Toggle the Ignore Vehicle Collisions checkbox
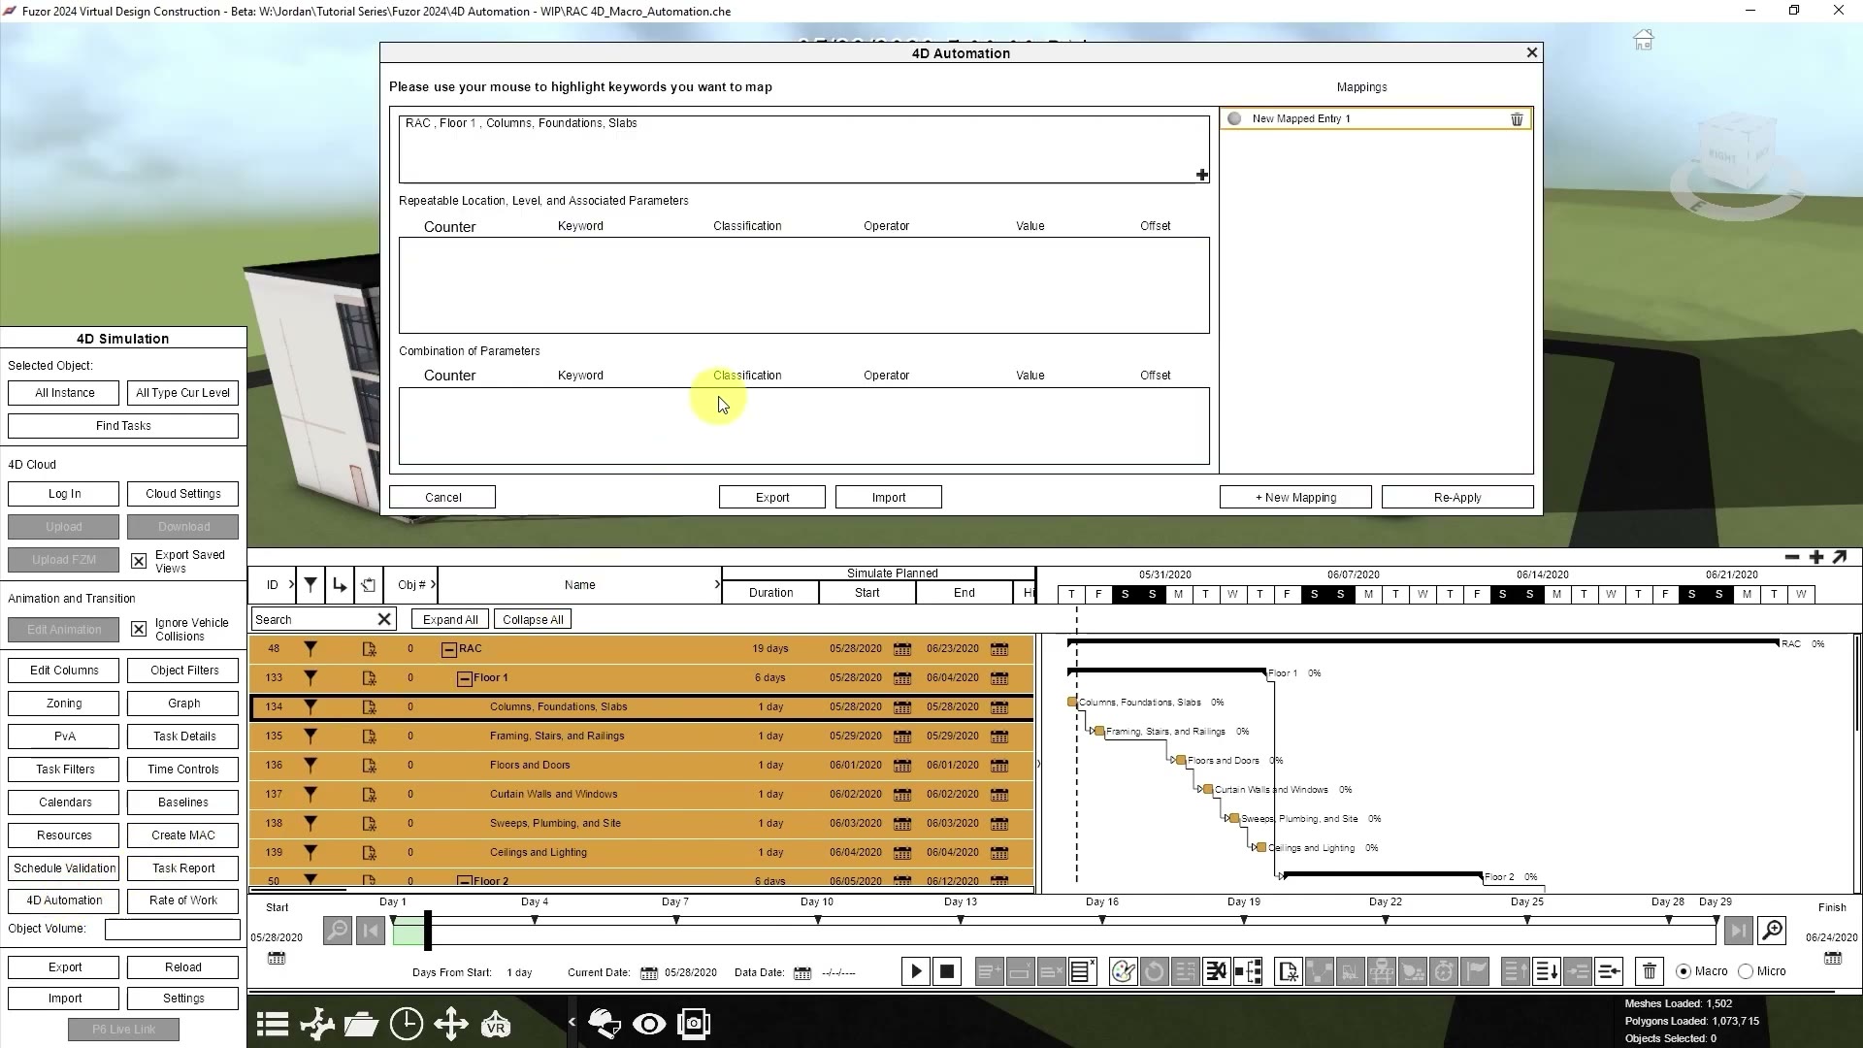 click(139, 630)
